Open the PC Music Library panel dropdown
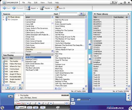Image resolution: width=132 pixels, height=110 pixels. tap(128, 14)
